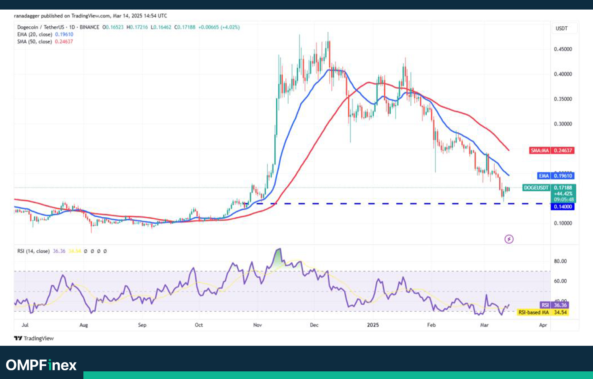Click the 0.10000 price axis value
Image resolution: width=593 pixels, height=379 pixels.
click(563, 223)
